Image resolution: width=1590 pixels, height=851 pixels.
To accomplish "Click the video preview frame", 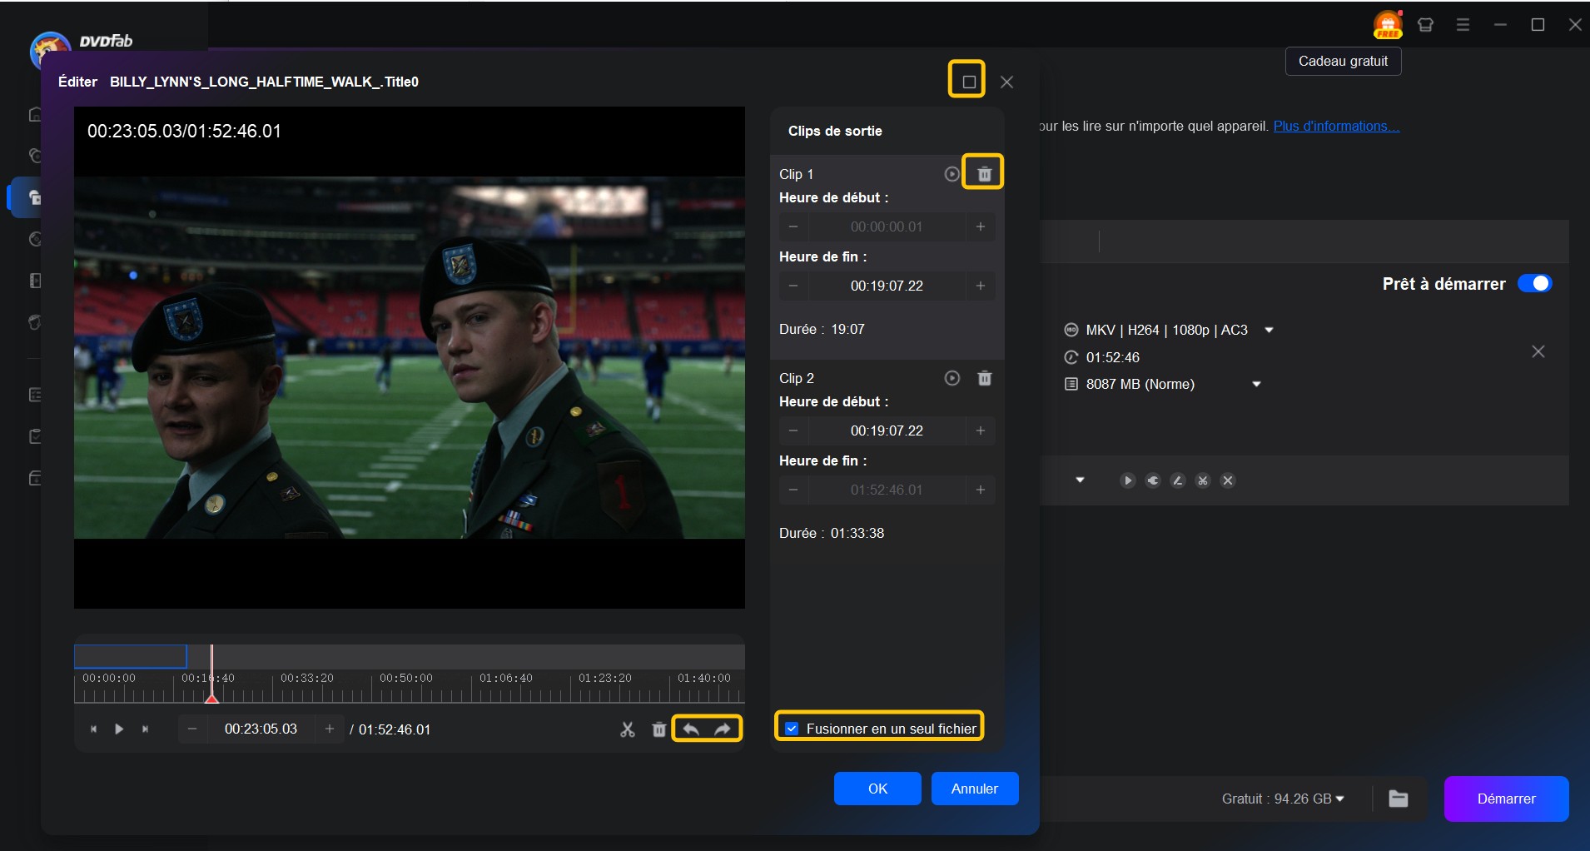I will [410, 357].
